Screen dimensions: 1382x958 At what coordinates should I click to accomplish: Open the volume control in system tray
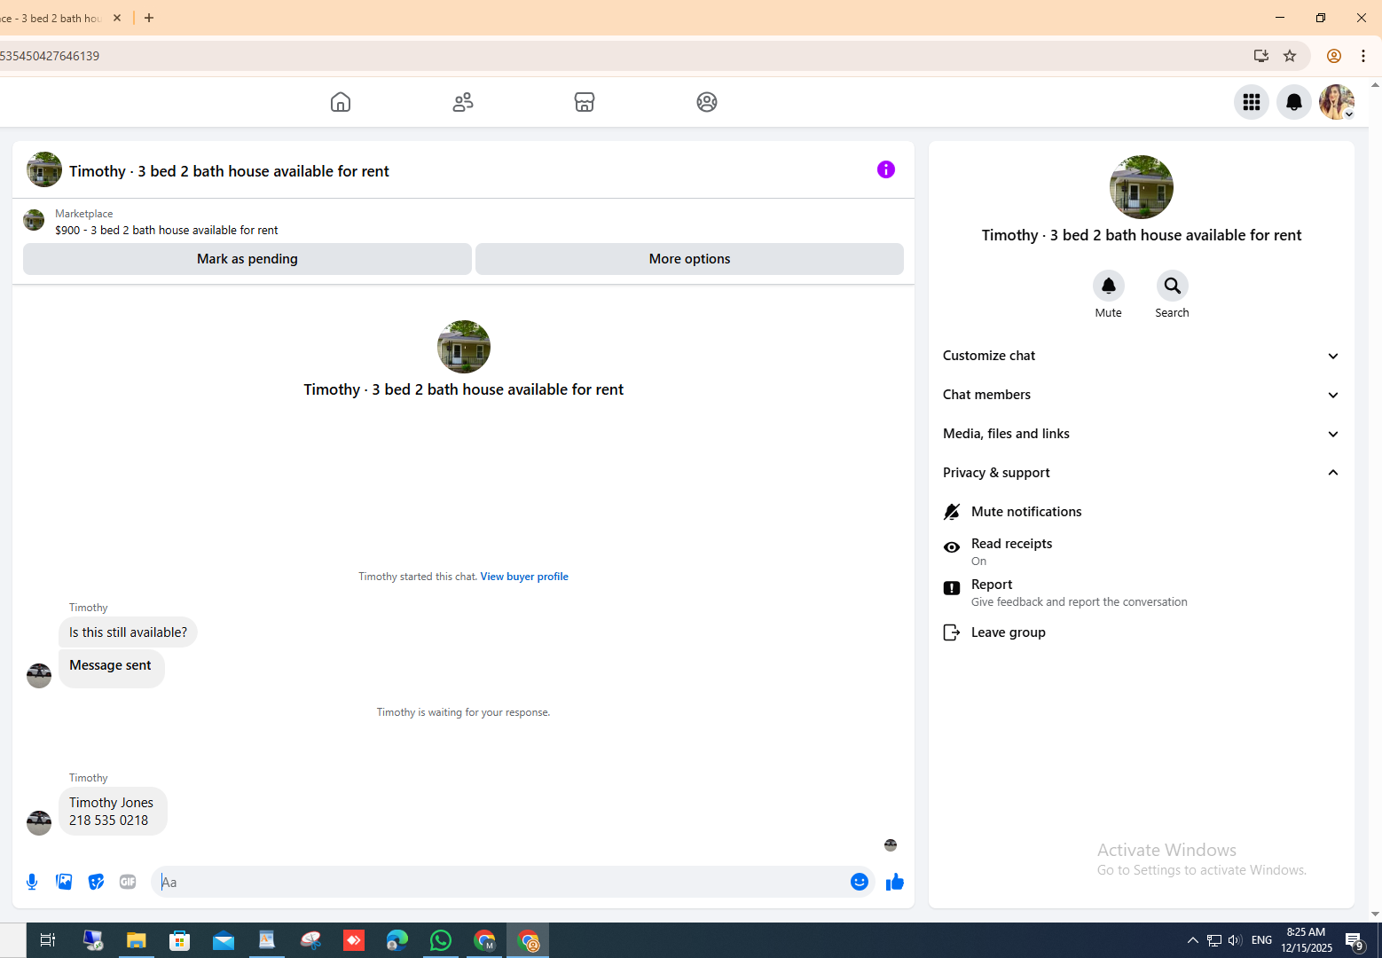point(1235,940)
